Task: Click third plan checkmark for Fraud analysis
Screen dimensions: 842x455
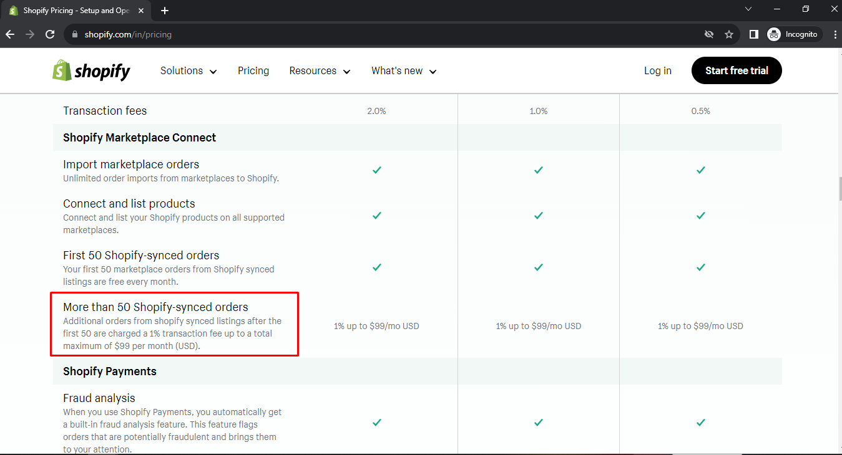Action: [x=701, y=422]
